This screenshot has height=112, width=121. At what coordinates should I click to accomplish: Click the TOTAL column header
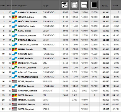(x=105, y=6)
